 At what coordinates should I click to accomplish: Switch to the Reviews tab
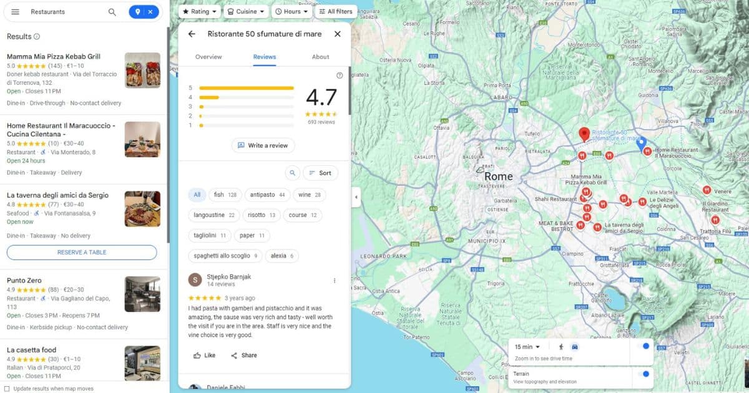(265, 57)
